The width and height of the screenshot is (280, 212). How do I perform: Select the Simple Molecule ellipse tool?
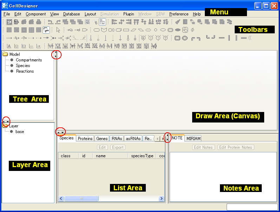click(x=163, y=30)
